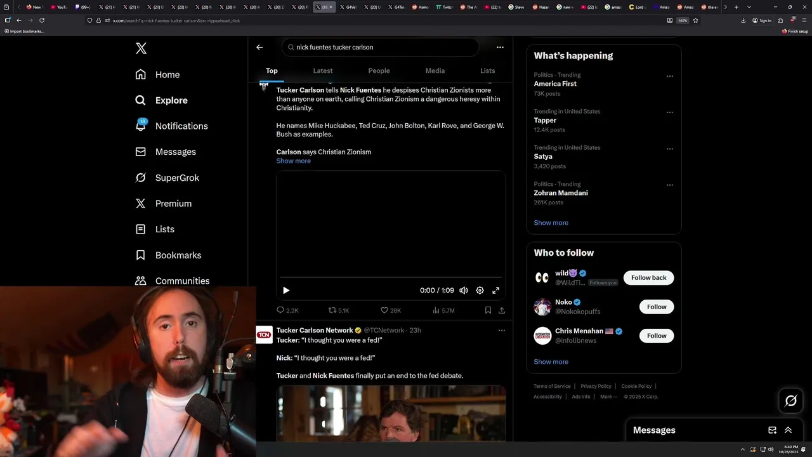Open the Home page
The image size is (812, 457).
(x=158, y=74)
